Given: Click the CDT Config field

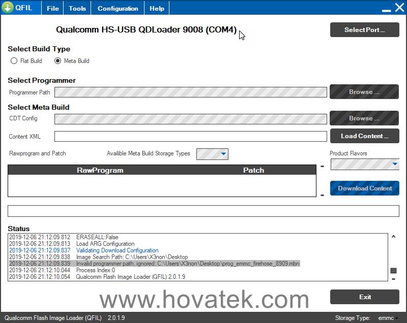Looking at the screenshot, I should 190,119.
